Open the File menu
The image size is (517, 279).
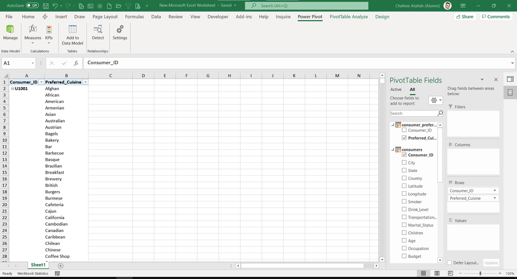(x=9, y=17)
